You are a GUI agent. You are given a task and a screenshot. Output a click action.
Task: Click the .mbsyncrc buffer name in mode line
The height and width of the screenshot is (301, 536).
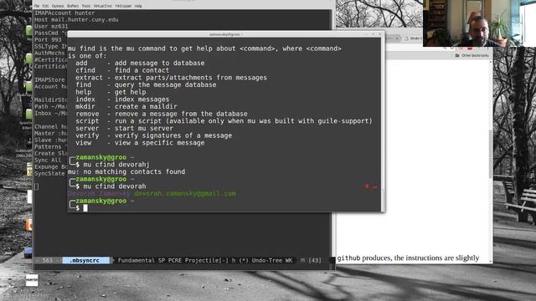point(85,260)
